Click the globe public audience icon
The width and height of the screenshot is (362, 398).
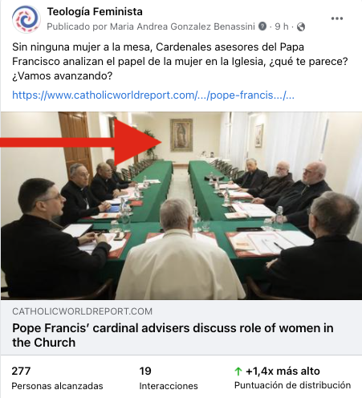pyautogui.click(x=301, y=26)
